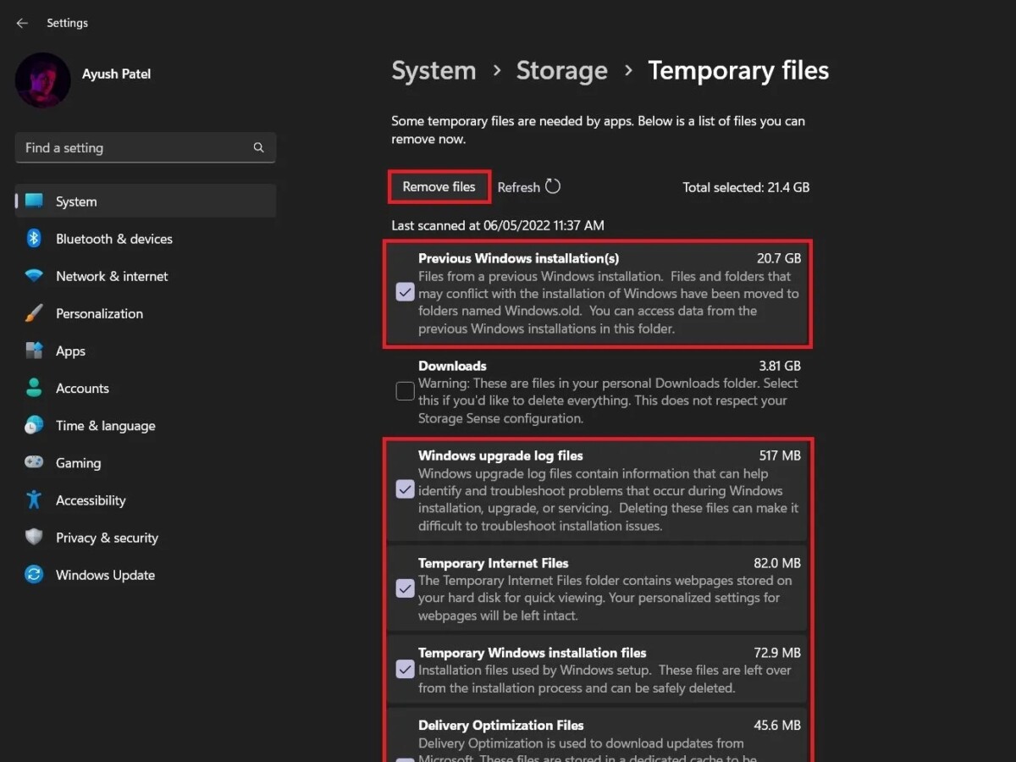Click the 517 MB size value
The width and height of the screenshot is (1016, 762).
click(780, 456)
